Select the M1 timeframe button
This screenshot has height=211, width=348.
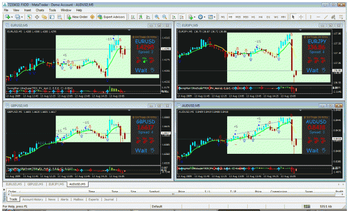pos(223,17)
